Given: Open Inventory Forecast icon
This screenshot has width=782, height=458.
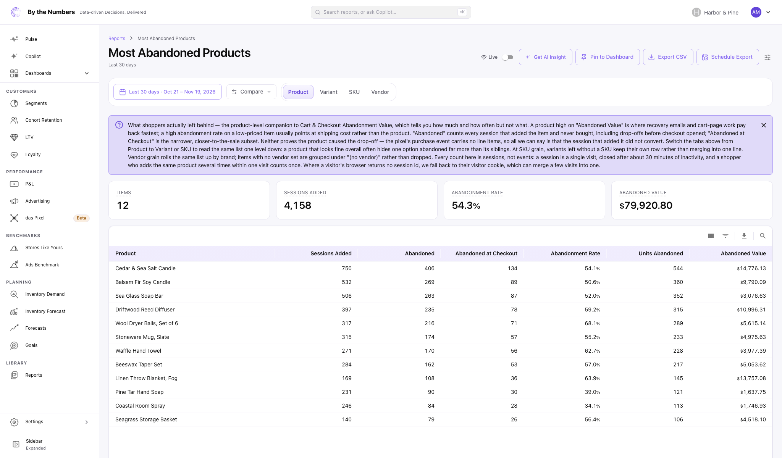Looking at the screenshot, I should point(14,311).
